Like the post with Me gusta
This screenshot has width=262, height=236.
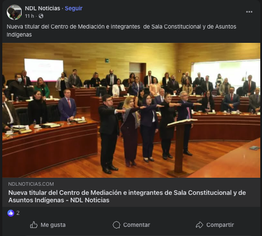pos(48,225)
